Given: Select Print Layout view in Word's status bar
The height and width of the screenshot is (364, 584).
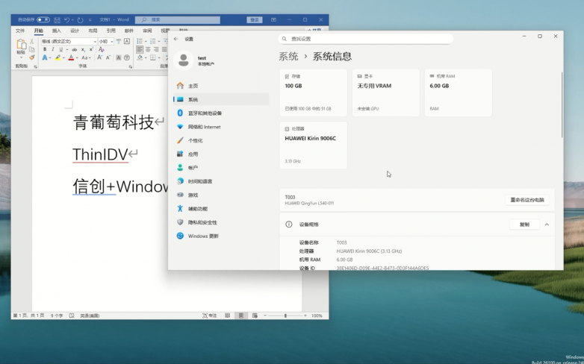Looking at the screenshot, I should [x=241, y=316].
